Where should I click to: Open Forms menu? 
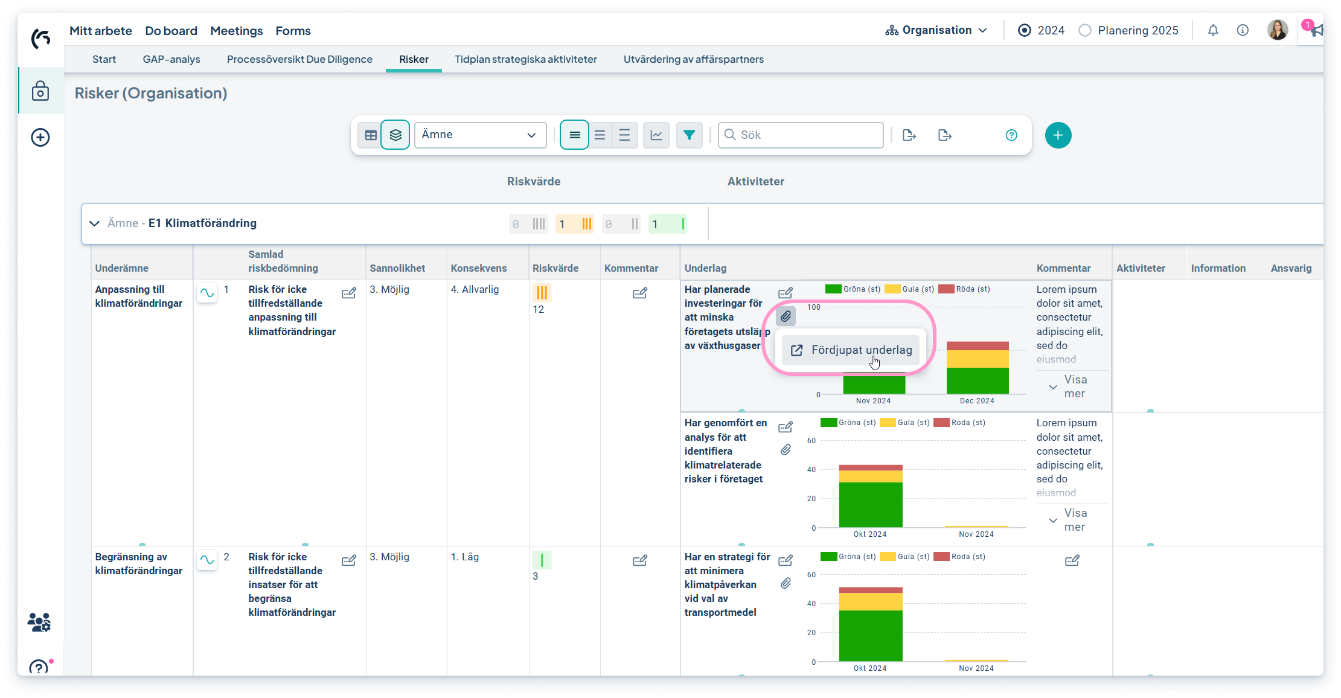293,31
